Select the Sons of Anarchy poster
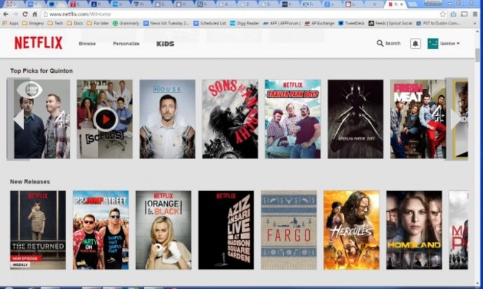 click(x=230, y=119)
